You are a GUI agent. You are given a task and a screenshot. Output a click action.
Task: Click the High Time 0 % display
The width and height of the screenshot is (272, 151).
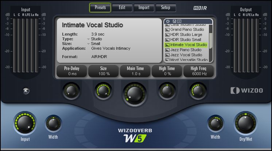coord(167,71)
